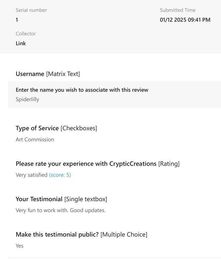
Task: Click the "Art Commission" answer
Action: [x=35, y=139]
